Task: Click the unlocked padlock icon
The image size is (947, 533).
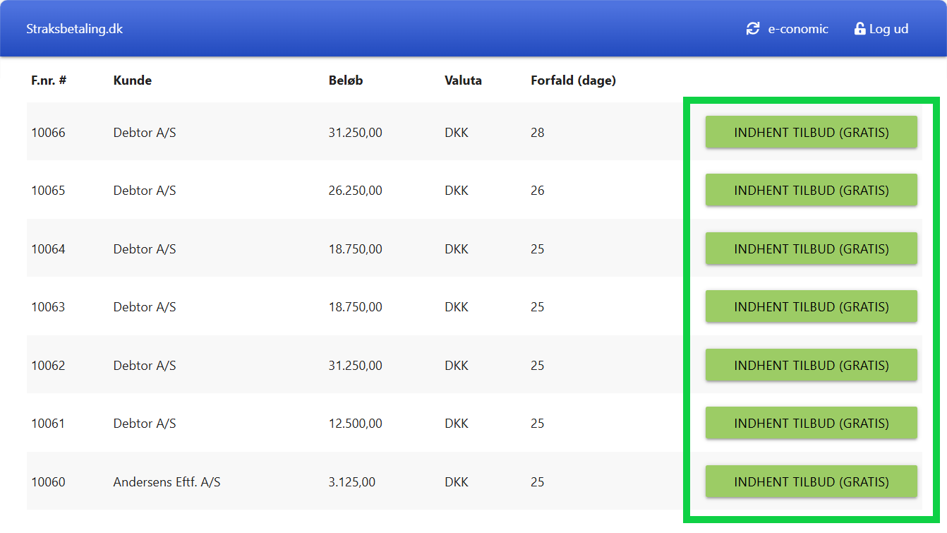Action: (x=859, y=29)
